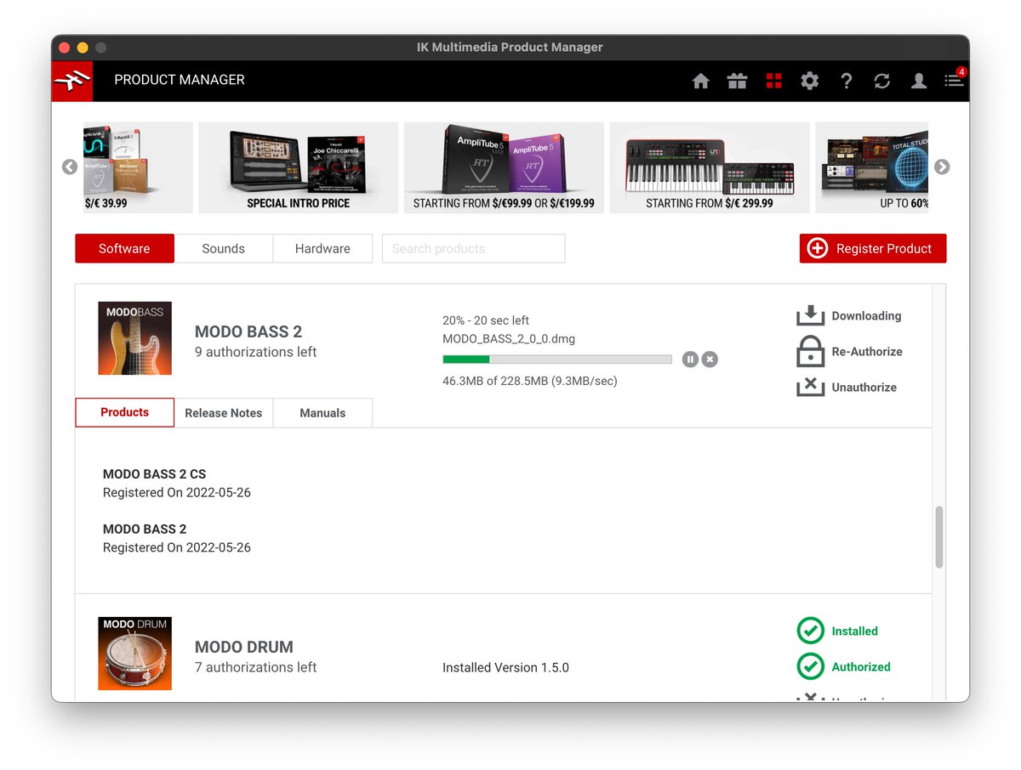Click the Installed checkmark for MODO DRUM
This screenshot has width=1021, height=770.
tap(810, 631)
